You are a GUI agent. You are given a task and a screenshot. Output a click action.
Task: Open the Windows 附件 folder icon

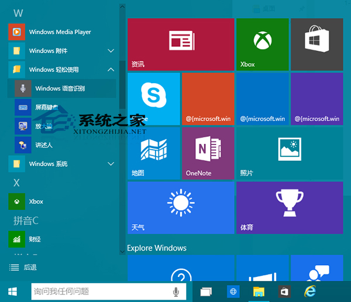[16, 51]
